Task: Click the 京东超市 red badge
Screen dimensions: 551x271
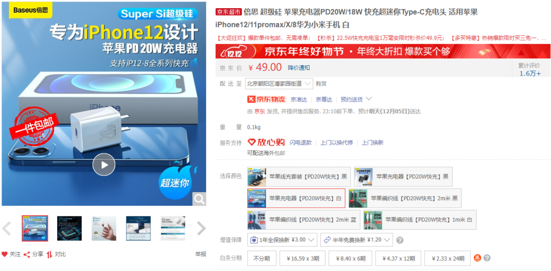Action: coord(229,12)
